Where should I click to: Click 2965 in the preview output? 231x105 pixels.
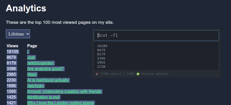(101, 62)
